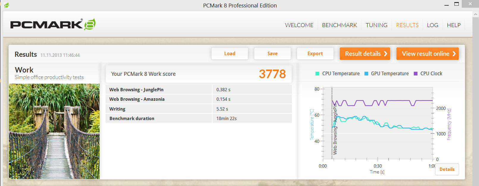The image size is (479, 186).
Task: Minimize the PCMark 8 window
Action: coord(447,5)
